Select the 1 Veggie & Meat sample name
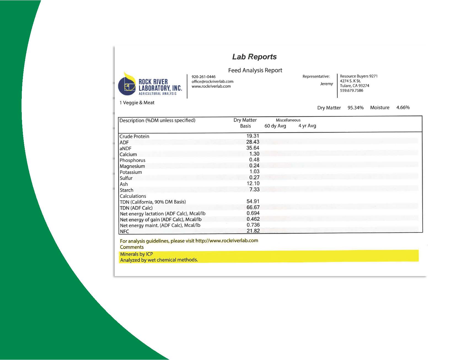Viewport: 467px width, 360px height. click(137, 103)
